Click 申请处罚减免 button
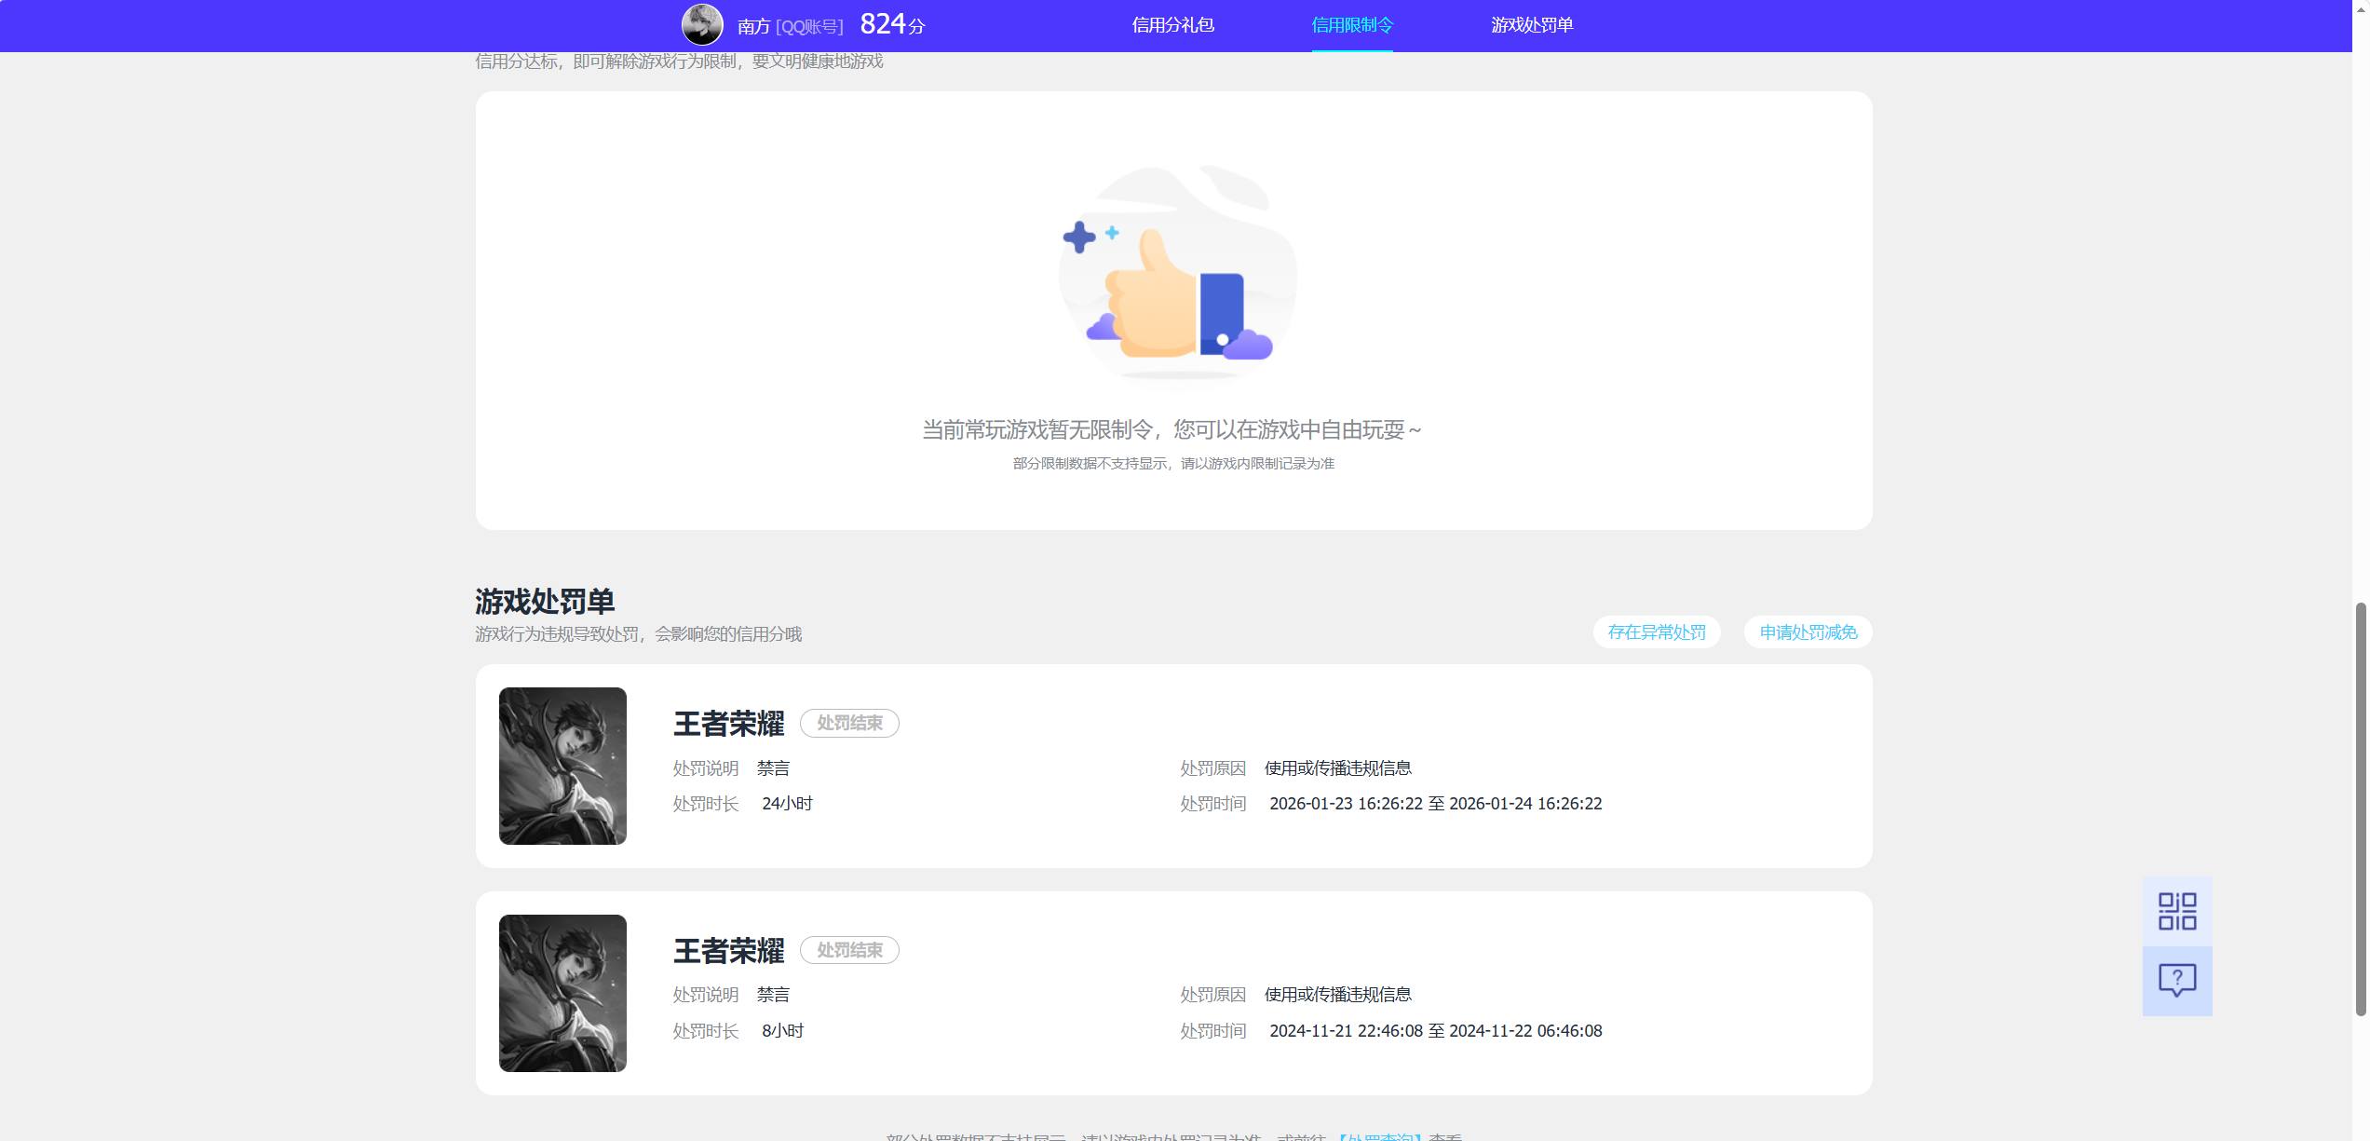Image resolution: width=2370 pixels, height=1141 pixels. (x=1808, y=632)
